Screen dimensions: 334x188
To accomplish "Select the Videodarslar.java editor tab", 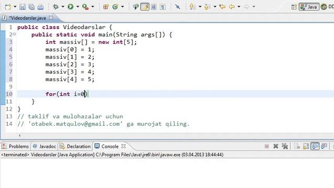I will tap(27, 18).
